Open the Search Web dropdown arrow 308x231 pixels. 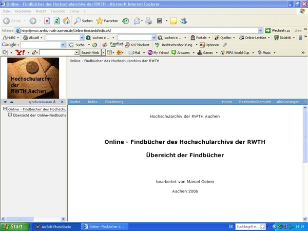(104, 53)
